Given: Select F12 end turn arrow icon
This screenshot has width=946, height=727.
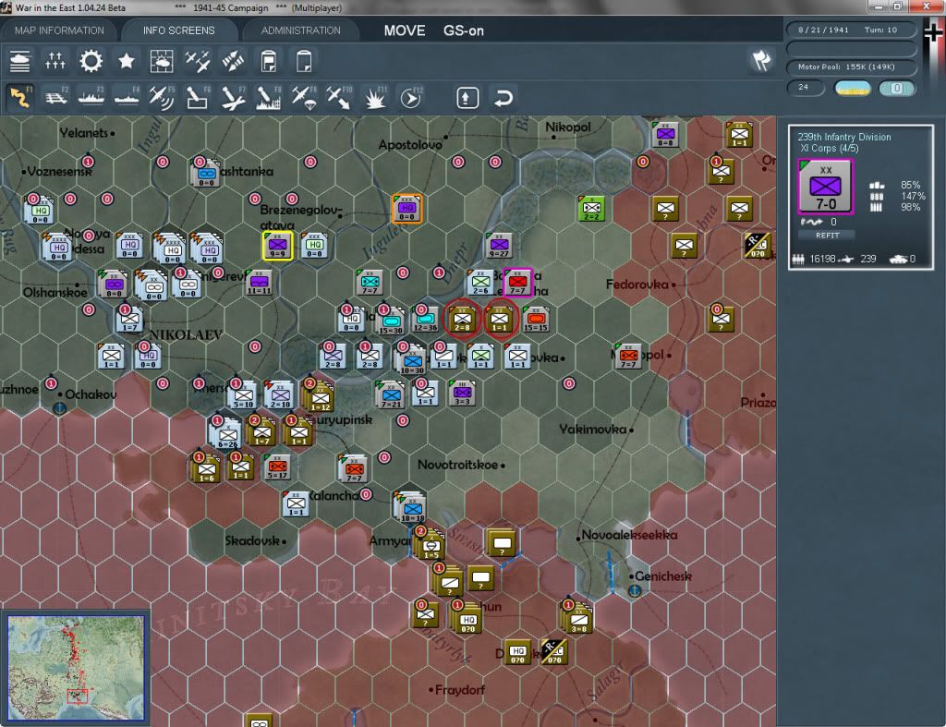Looking at the screenshot, I should pyautogui.click(x=410, y=97).
